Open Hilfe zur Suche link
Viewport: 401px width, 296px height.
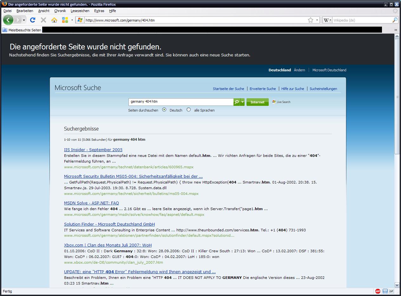293,89
